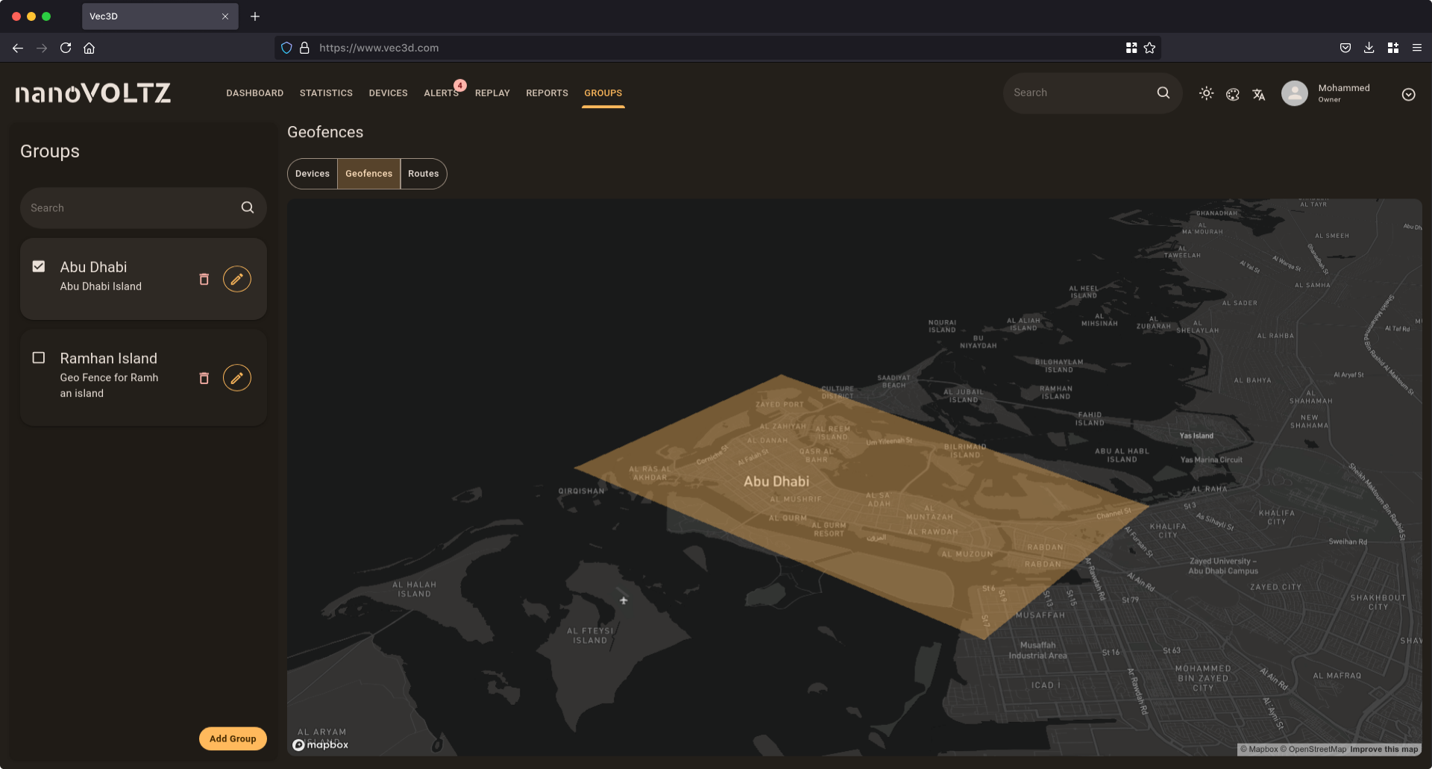Click the Mohammed username text

pyautogui.click(x=1343, y=88)
